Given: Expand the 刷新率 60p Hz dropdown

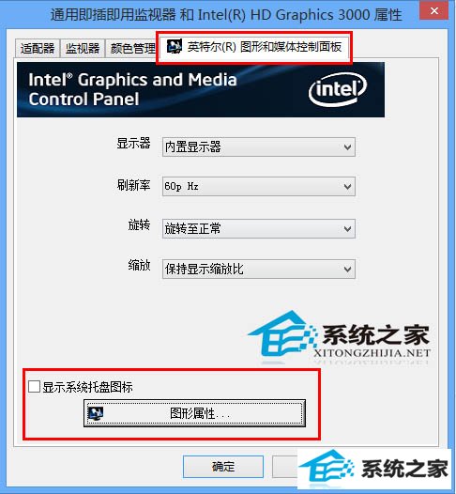Looking at the screenshot, I should tap(259, 187).
